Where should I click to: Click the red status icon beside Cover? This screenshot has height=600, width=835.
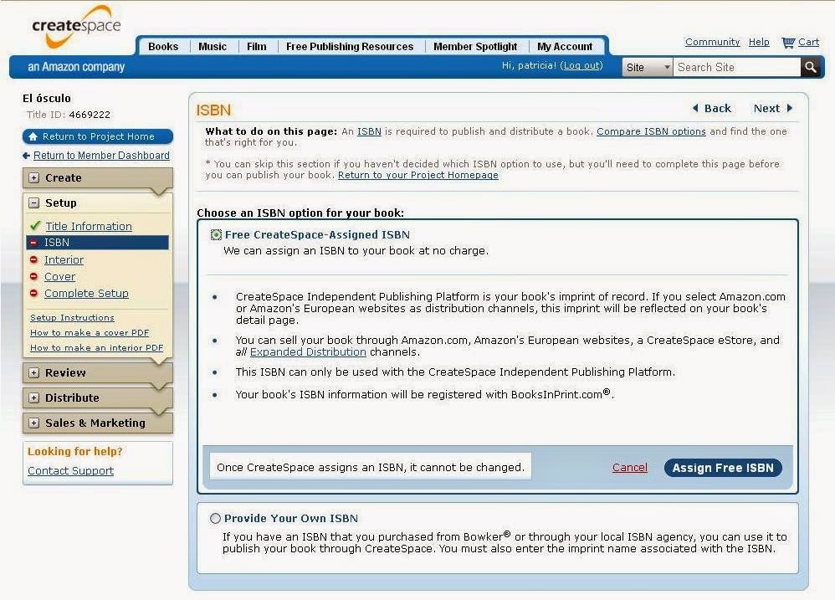coord(33,276)
